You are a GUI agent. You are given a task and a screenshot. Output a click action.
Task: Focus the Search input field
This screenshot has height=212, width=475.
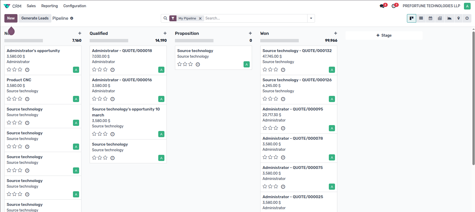pyautogui.click(x=256, y=18)
